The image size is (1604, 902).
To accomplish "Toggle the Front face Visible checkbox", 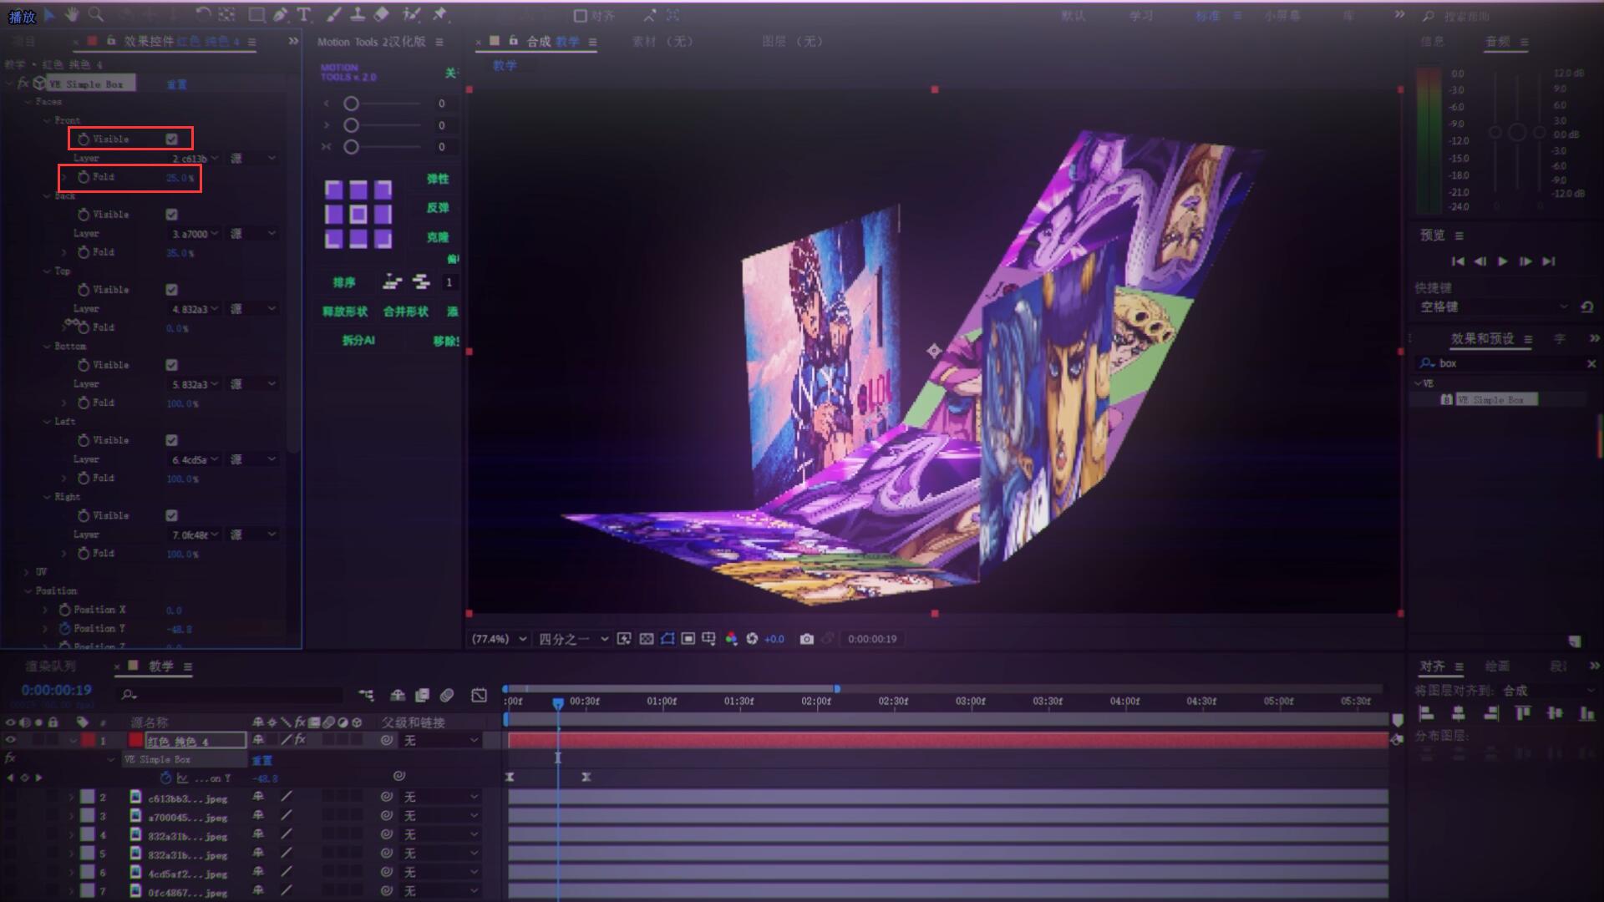I will coord(171,139).
